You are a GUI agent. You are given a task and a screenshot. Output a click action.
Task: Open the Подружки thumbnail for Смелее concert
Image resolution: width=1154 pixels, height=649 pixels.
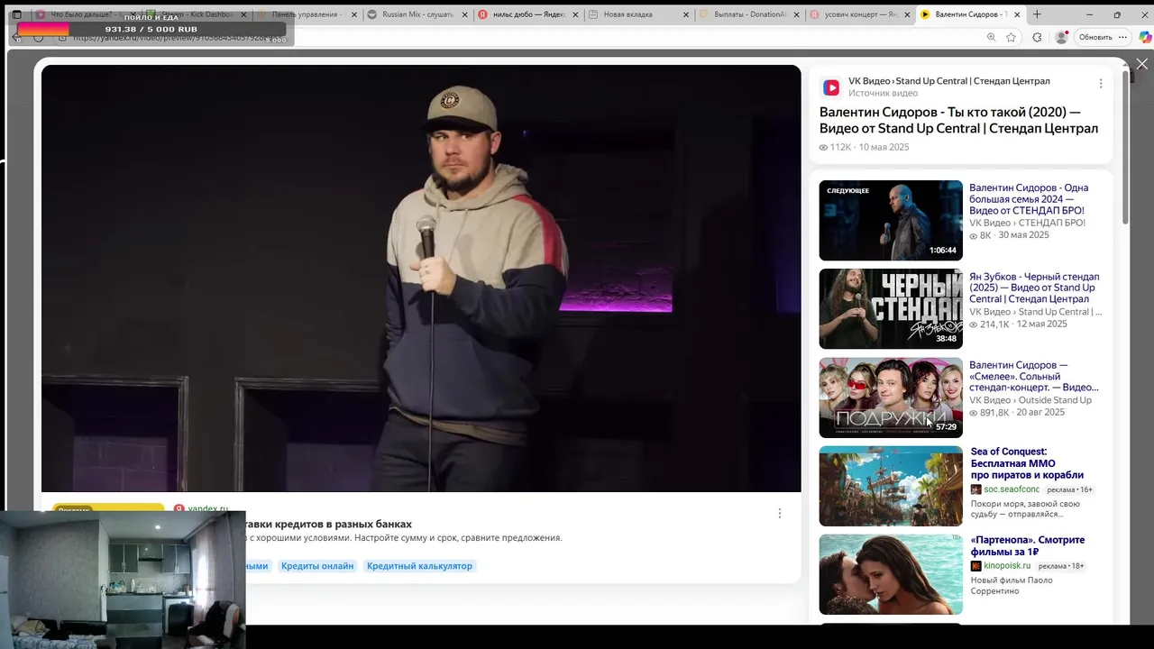(891, 398)
